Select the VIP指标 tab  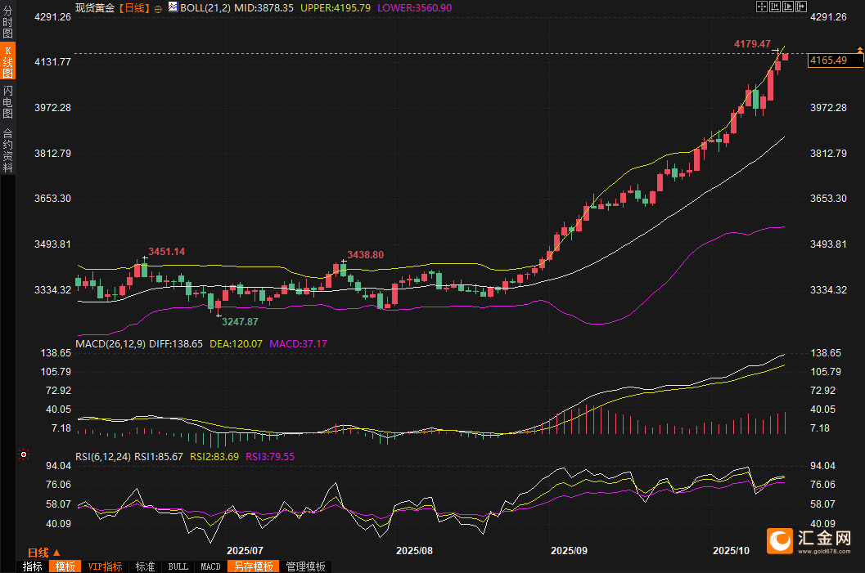pyautogui.click(x=105, y=566)
